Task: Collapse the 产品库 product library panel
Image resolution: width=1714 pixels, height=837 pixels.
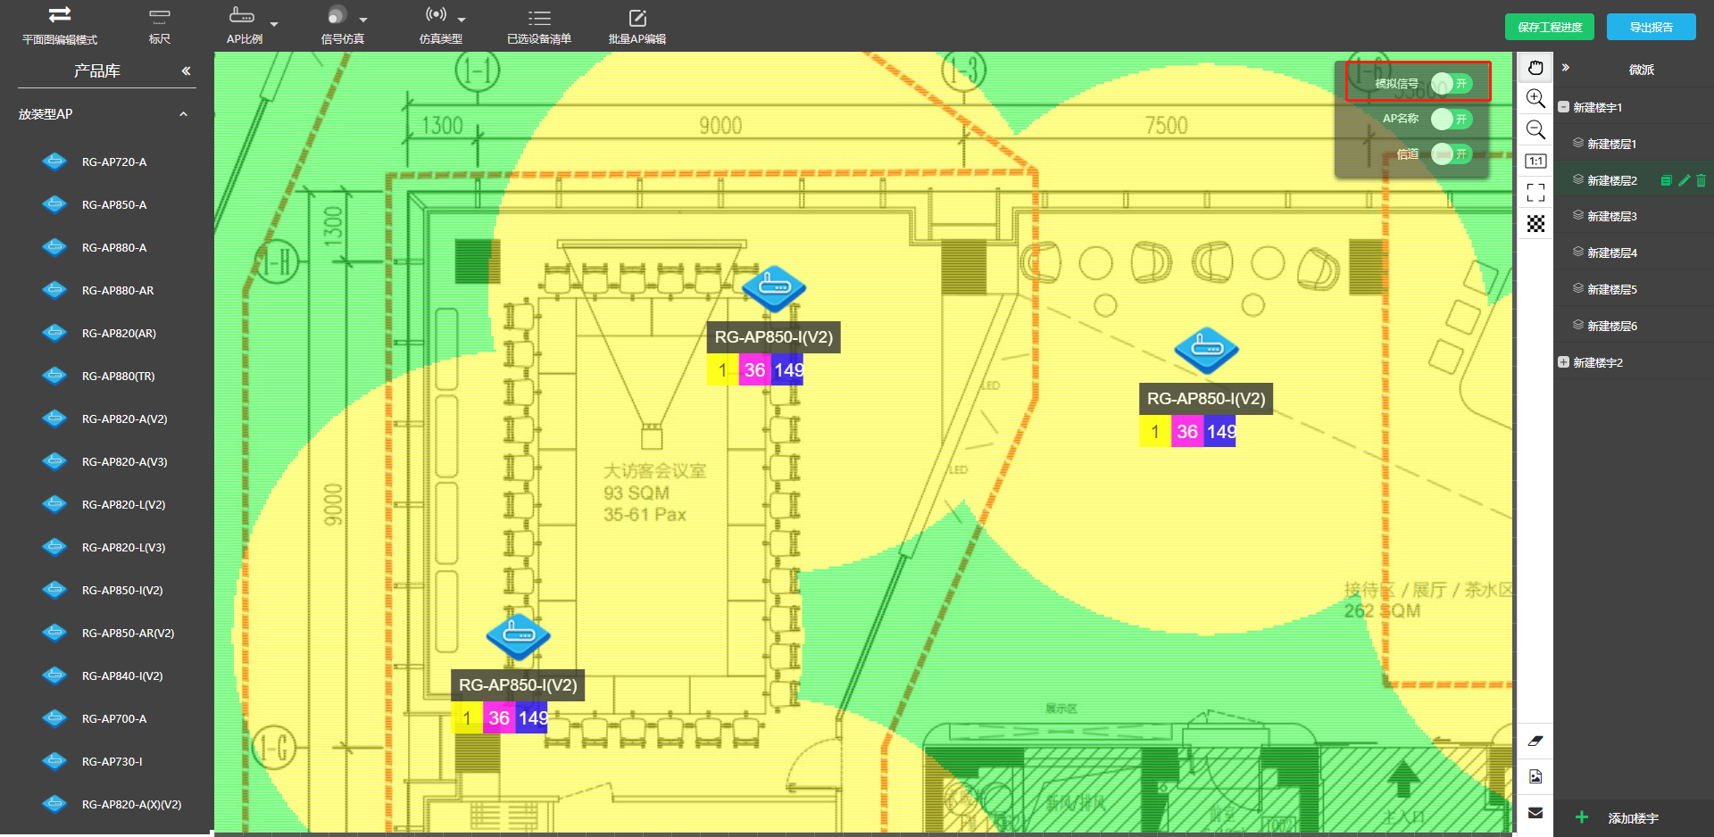Action: [x=186, y=70]
